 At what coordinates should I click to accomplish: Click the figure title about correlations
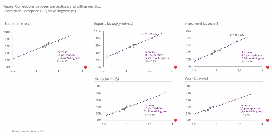(52, 7)
